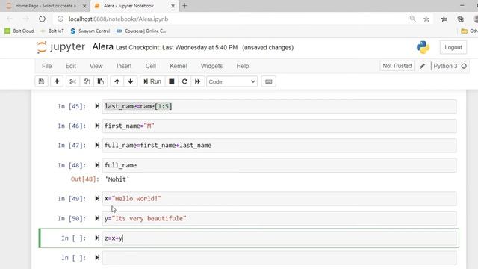This screenshot has width=478, height=269.
Task: Click into the y="Its very beautifule" cell
Action: point(279,218)
